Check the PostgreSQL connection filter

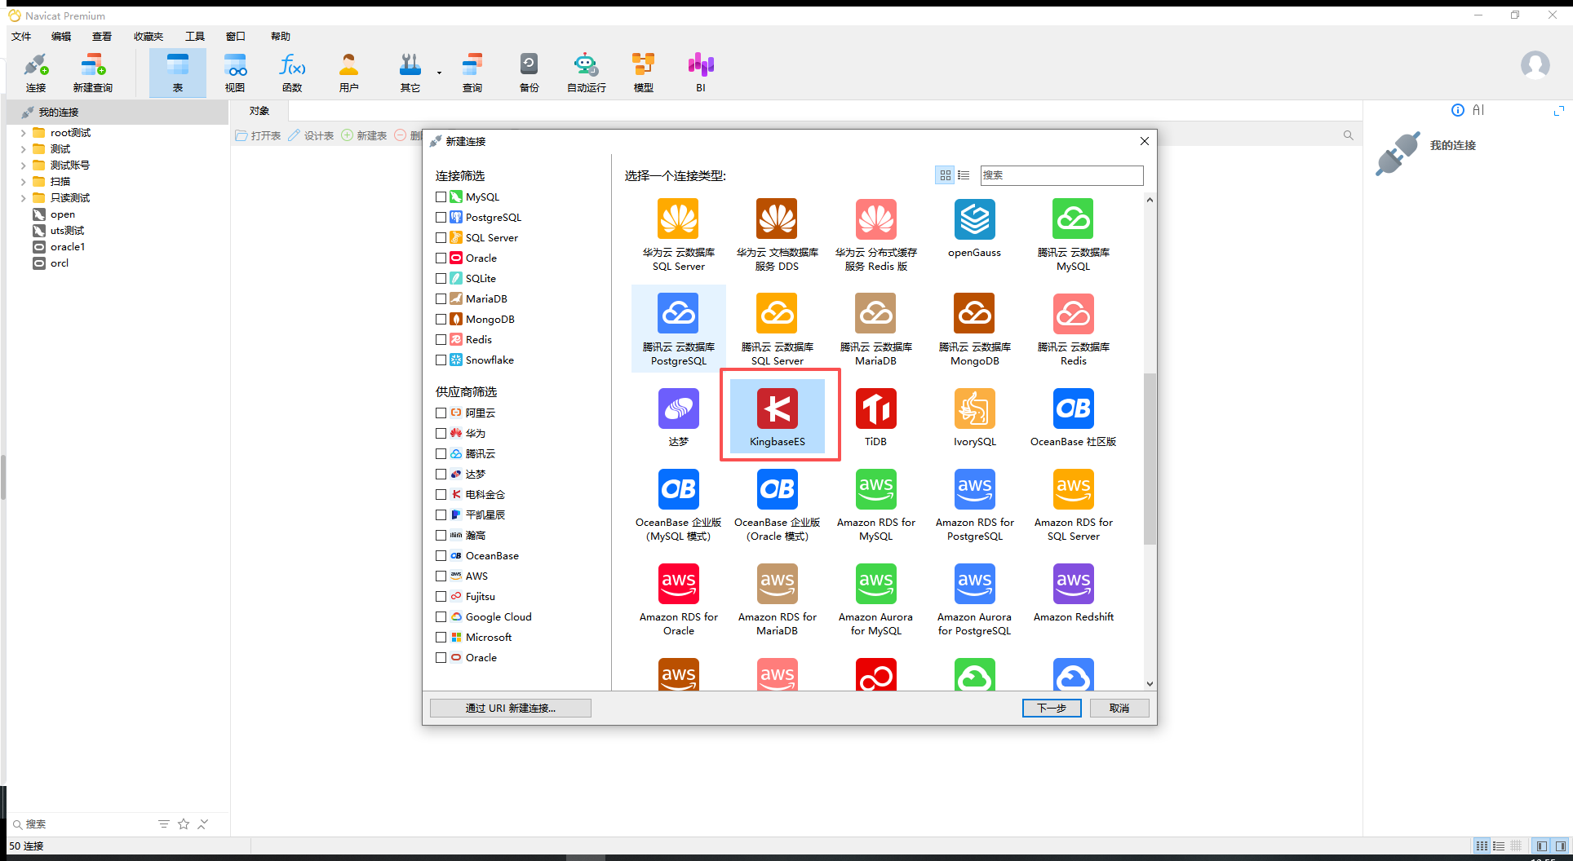click(441, 218)
